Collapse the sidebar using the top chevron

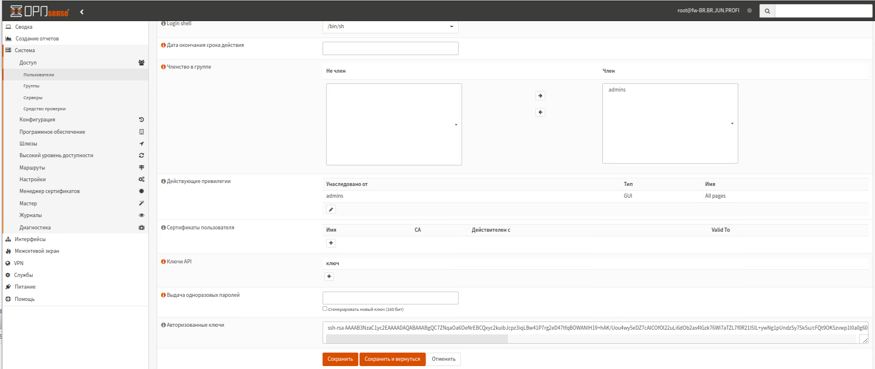(x=82, y=12)
